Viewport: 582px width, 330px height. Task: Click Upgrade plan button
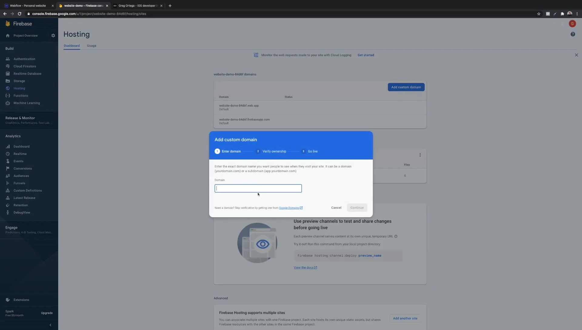point(47,313)
